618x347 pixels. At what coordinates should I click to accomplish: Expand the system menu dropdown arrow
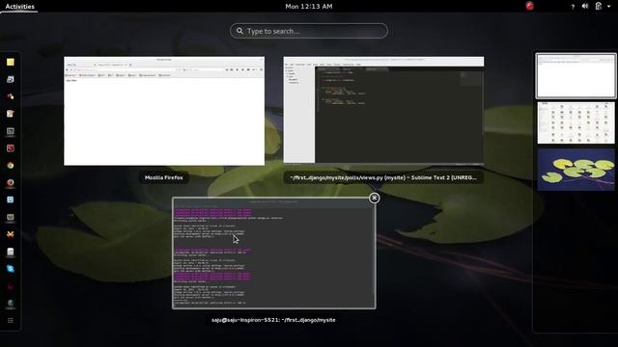point(609,7)
